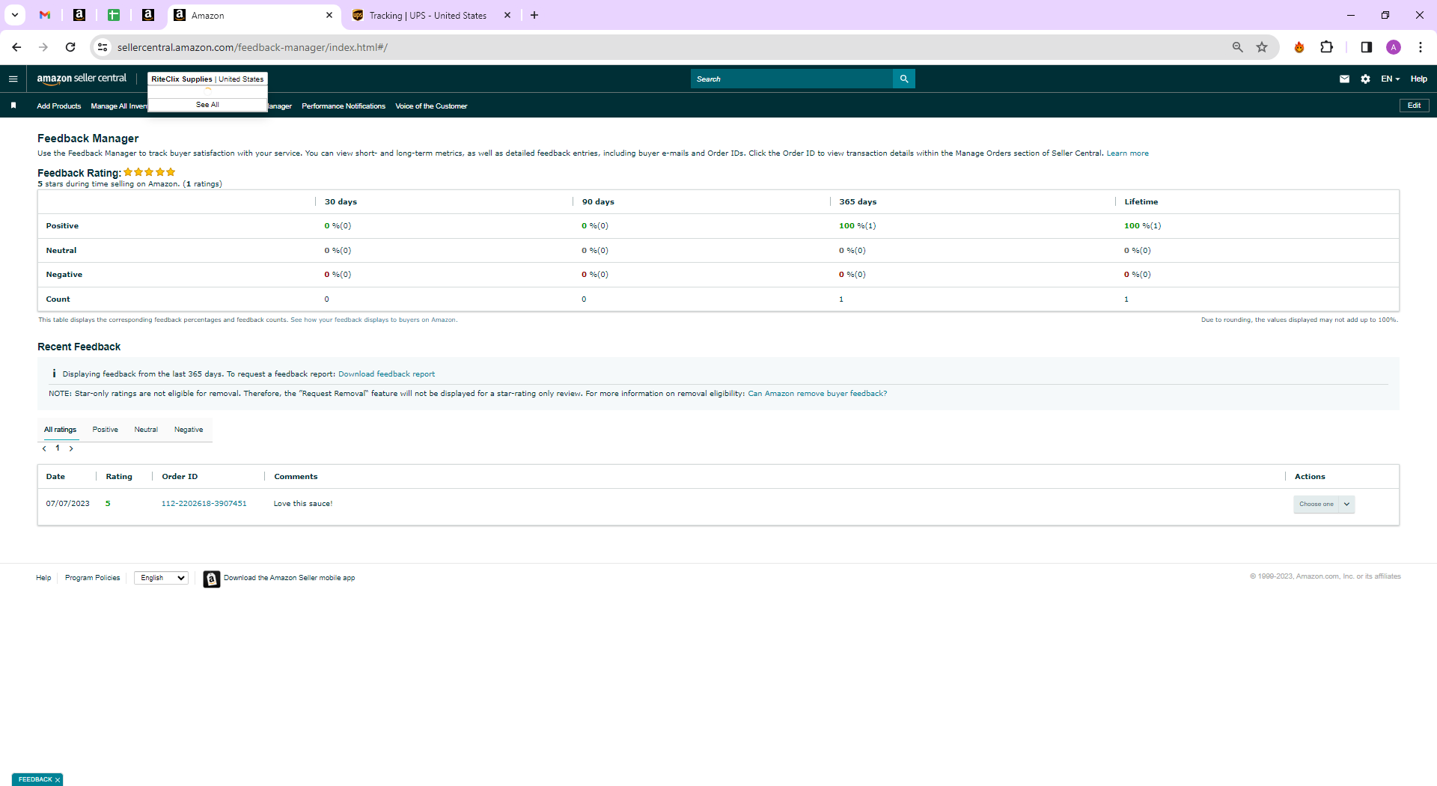Viewport: 1437px width, 786px height.
Task: Reload the page
Action: (x=70, y=47)
